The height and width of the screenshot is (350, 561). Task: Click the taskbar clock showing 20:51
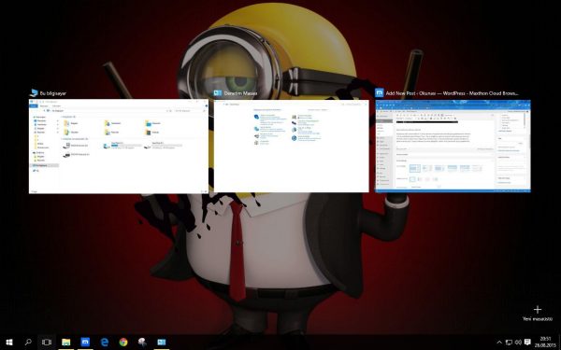click(x=545, y=343)
